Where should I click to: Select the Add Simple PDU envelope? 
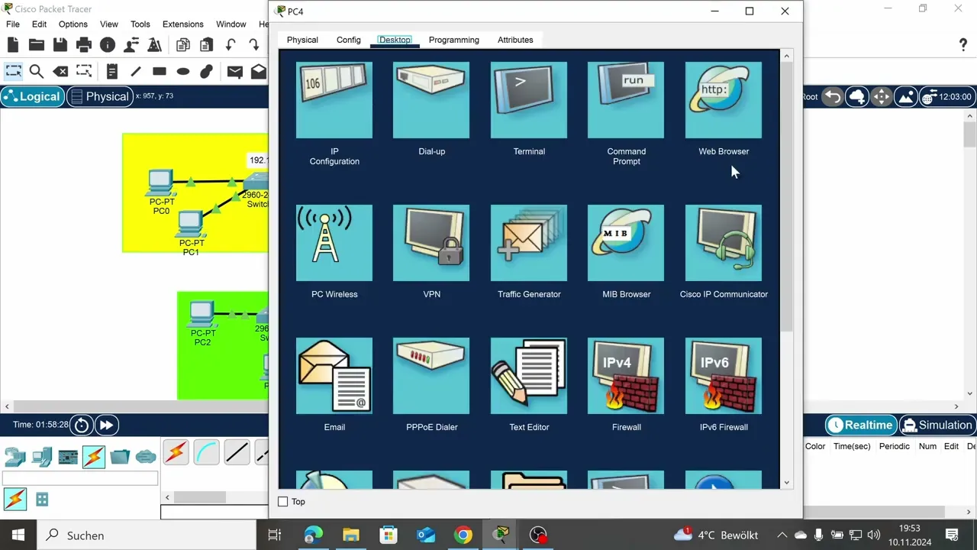[234, 71]
